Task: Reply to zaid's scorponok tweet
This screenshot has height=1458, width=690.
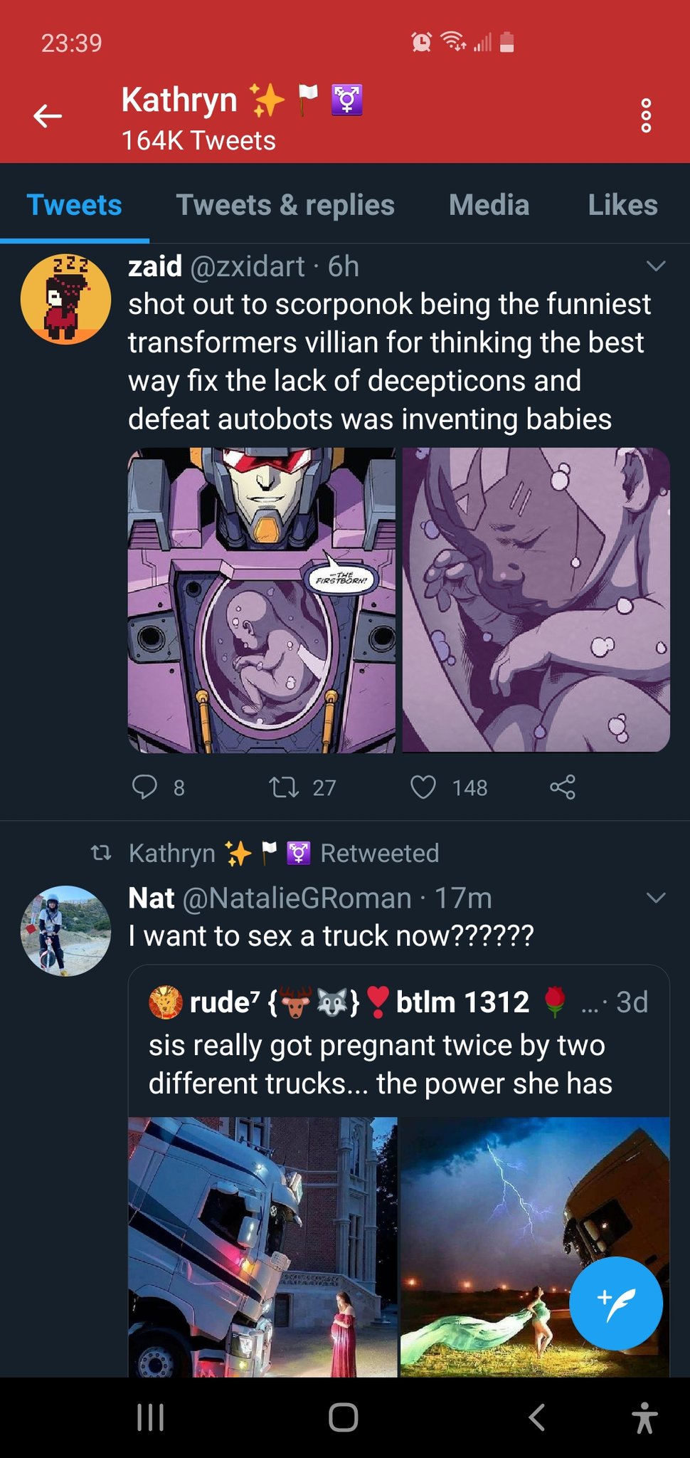Action: [x=145, y=787]
